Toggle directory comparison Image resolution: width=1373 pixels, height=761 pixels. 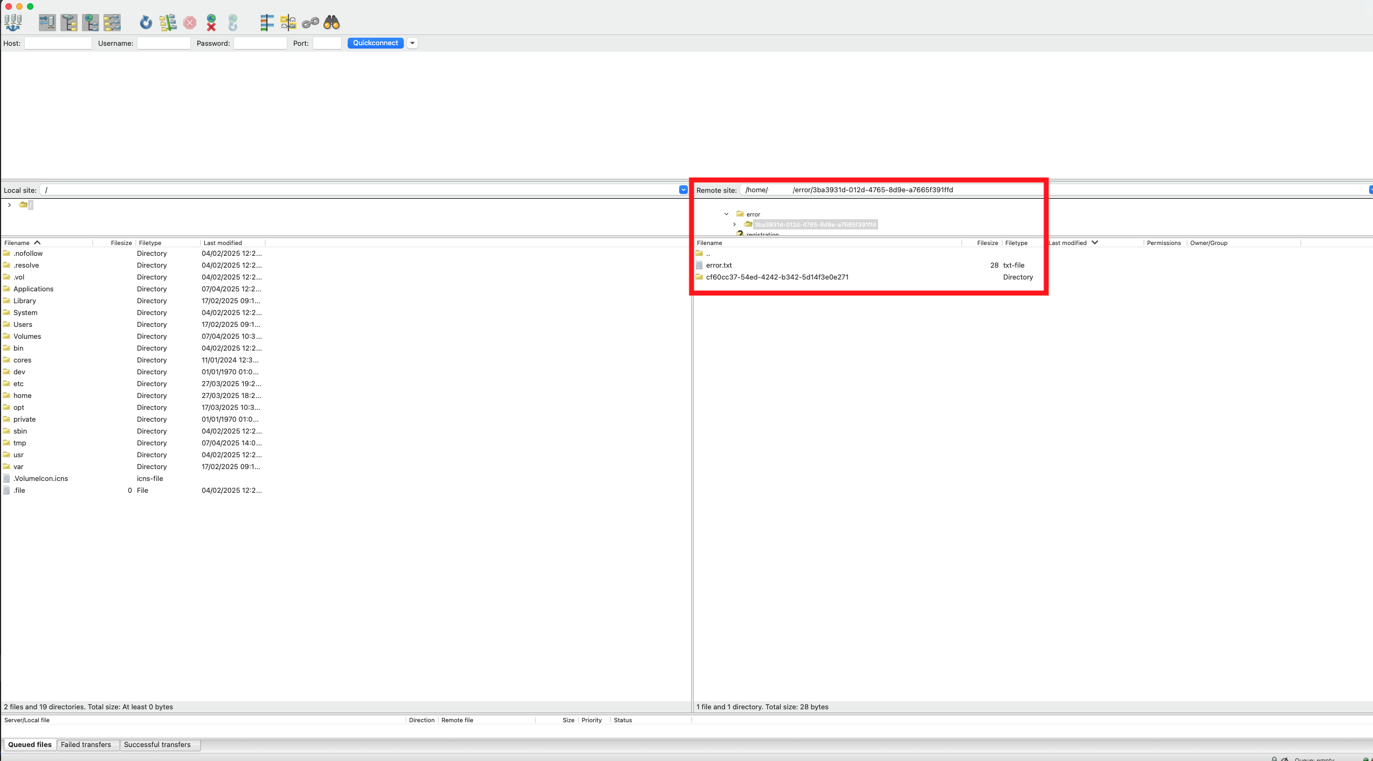click(x=288, y=23)
